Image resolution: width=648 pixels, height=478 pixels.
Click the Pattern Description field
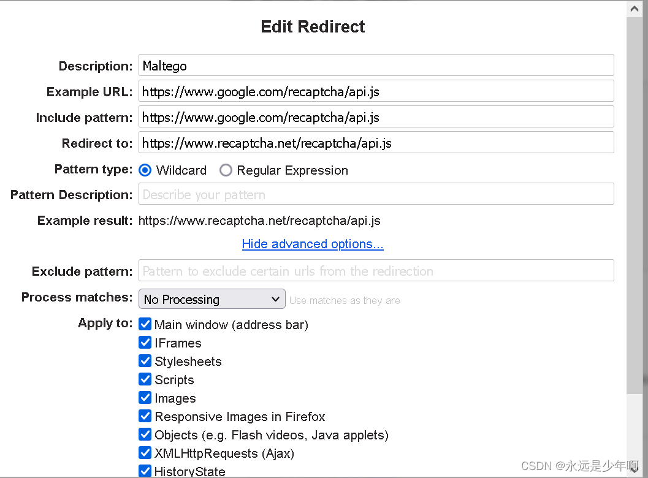click(x=376, y=194)
